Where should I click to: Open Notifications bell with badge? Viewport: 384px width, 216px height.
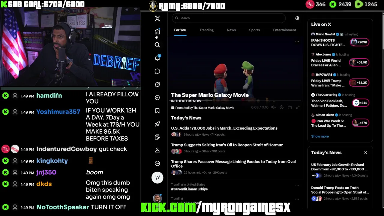click(x=157, y=58)
